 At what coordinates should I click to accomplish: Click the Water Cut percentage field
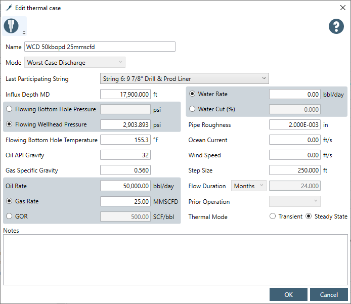click(295, 109)
